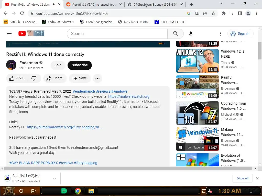The height and width of the screenshot is (196, 262).
Task: Open Evolution of Windows video title
Action: tap(234, 158)
